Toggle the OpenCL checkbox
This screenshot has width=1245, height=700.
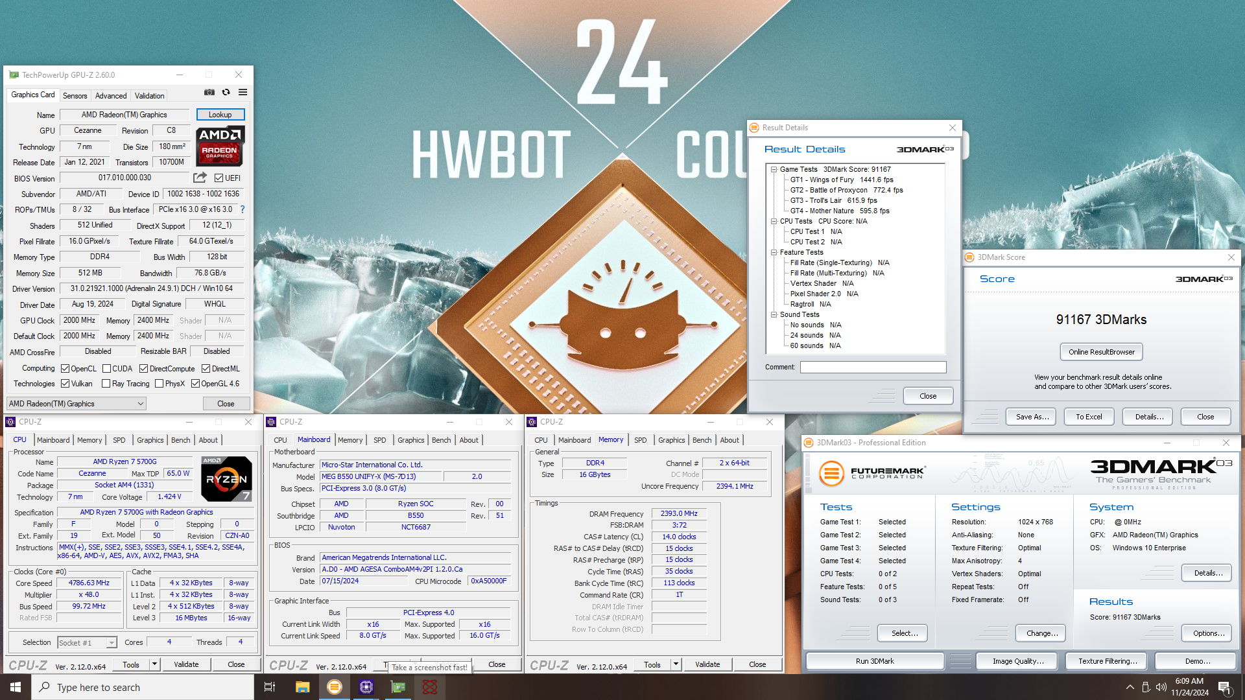65,369
